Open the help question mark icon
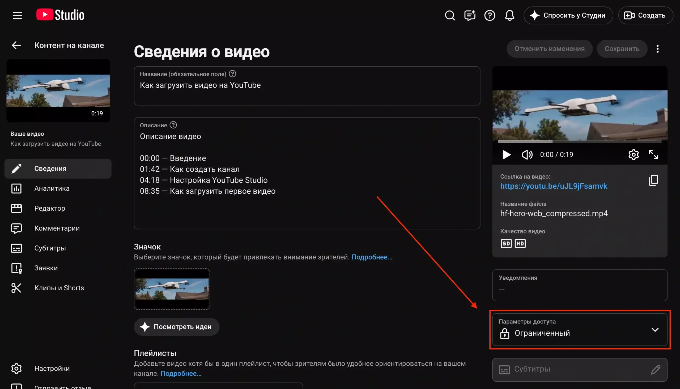 [490, 15]
